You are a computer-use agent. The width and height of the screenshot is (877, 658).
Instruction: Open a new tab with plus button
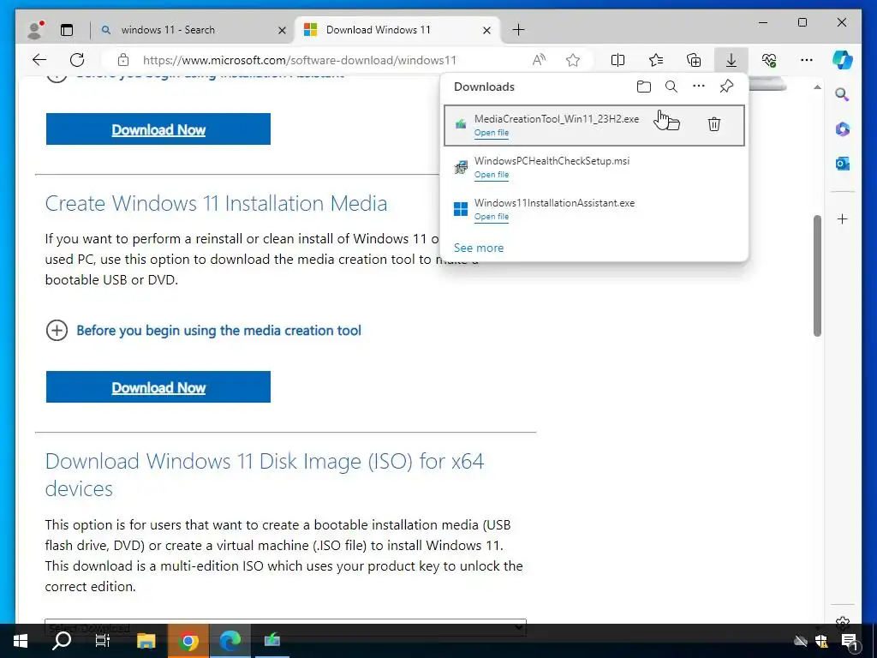coord(518,30)
